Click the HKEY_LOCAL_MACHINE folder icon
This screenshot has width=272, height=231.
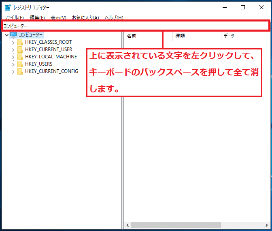[x=20, y=57]
